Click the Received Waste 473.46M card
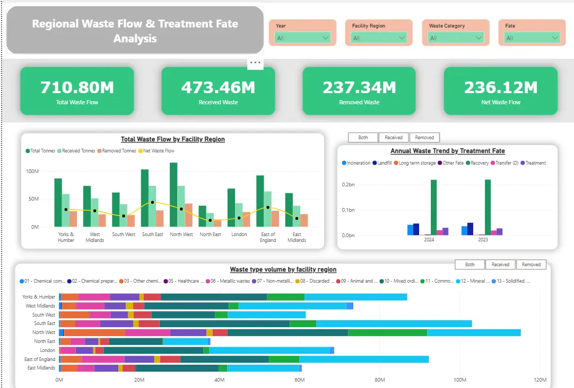 pyautogui.click(x=218, y=91)
